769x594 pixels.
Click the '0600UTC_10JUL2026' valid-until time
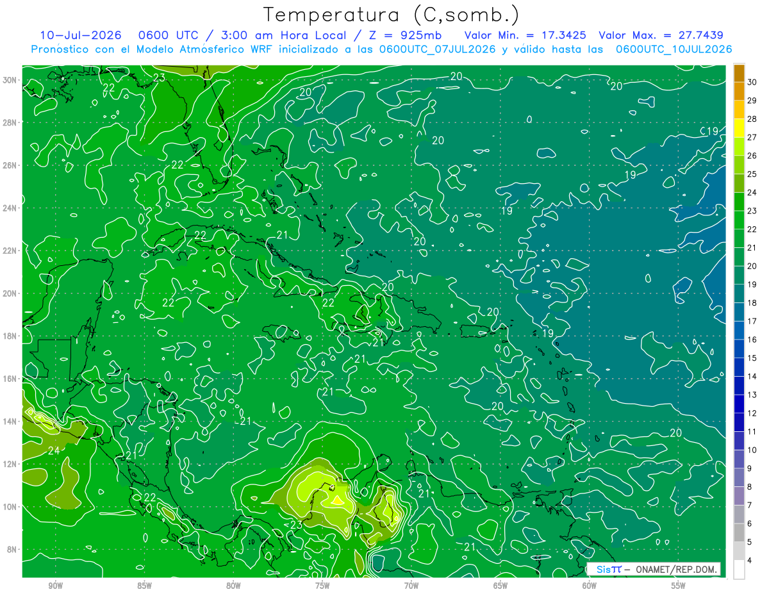pos(674,49)
